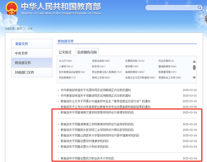Filter by 职业教育与成人教育司 (712)
This screenshot has width=207, height=162.
point(107,72)
